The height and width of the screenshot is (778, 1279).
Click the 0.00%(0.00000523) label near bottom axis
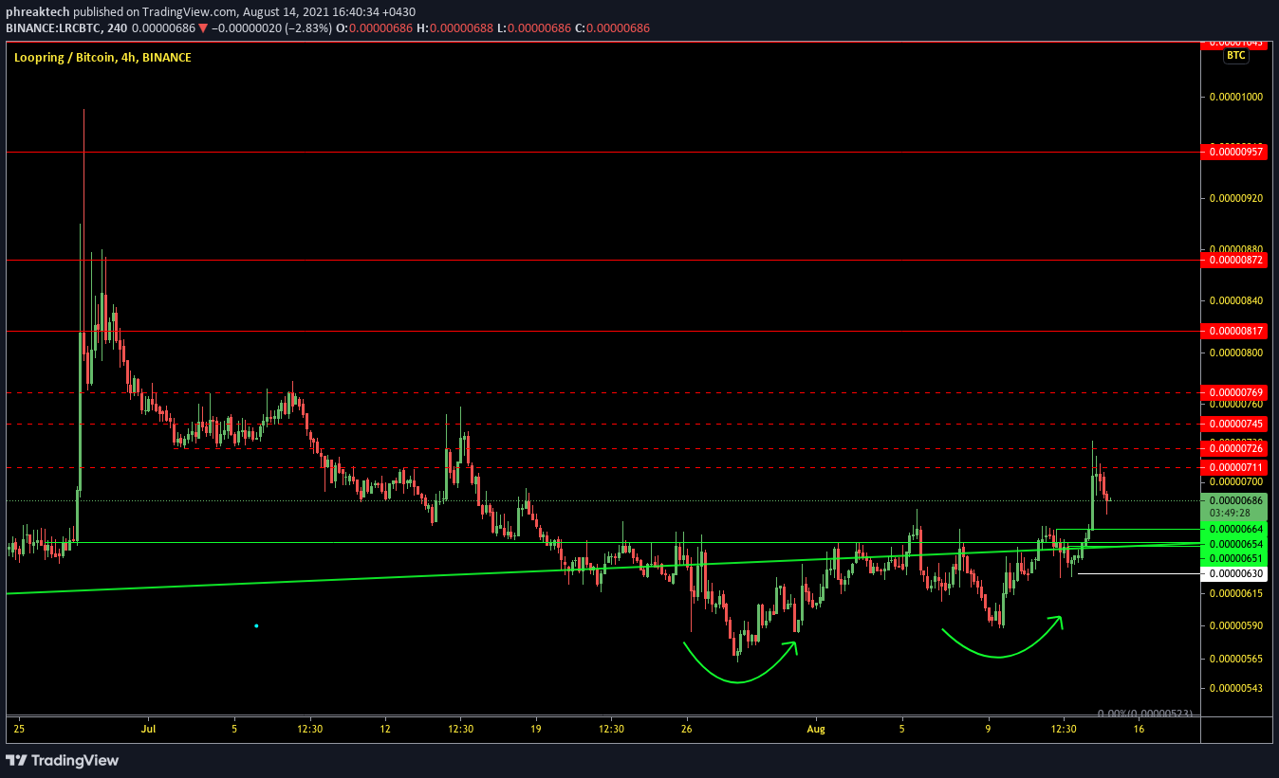pyautogui.click(x=1144, y=714)
